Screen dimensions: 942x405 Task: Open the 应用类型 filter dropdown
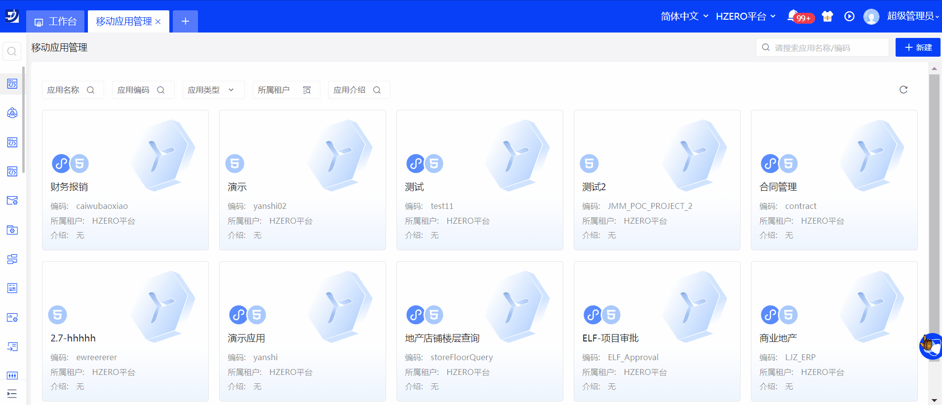click(213, 90)
